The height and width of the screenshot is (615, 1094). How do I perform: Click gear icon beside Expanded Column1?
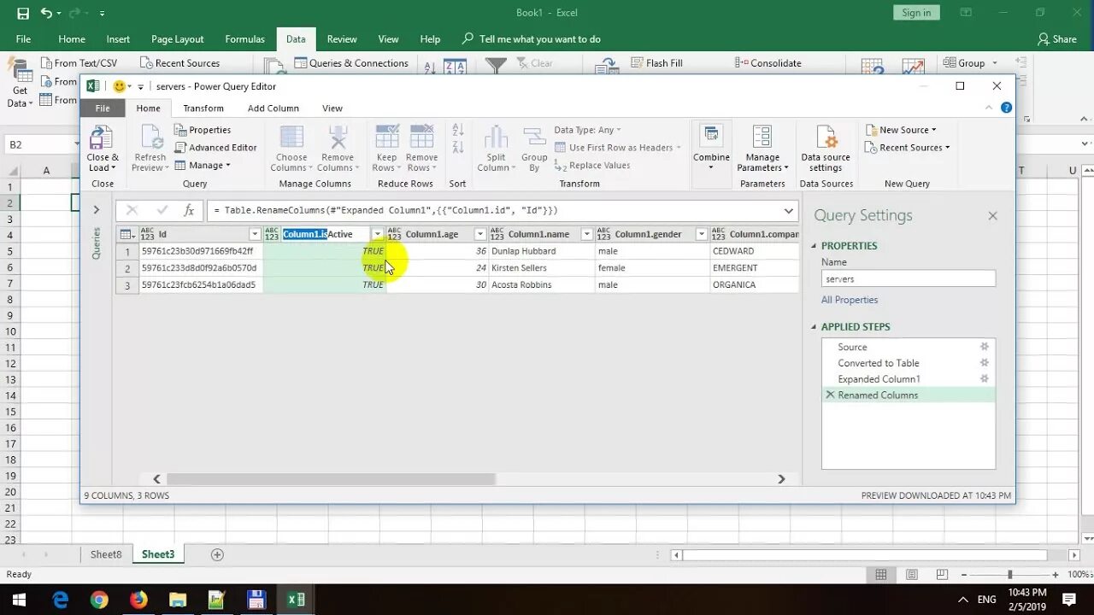pos(985,378)
